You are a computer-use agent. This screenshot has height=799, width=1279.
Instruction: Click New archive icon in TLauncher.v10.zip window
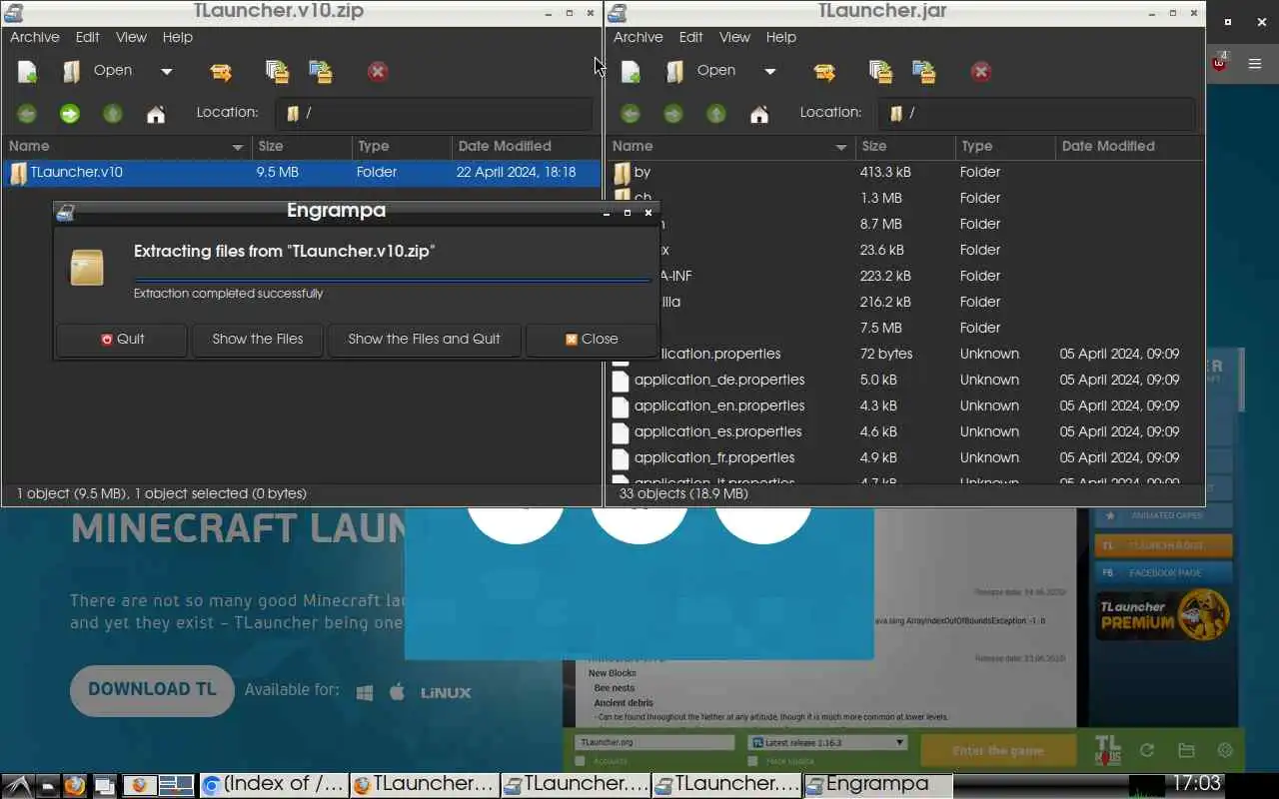(x=28, y=71)
